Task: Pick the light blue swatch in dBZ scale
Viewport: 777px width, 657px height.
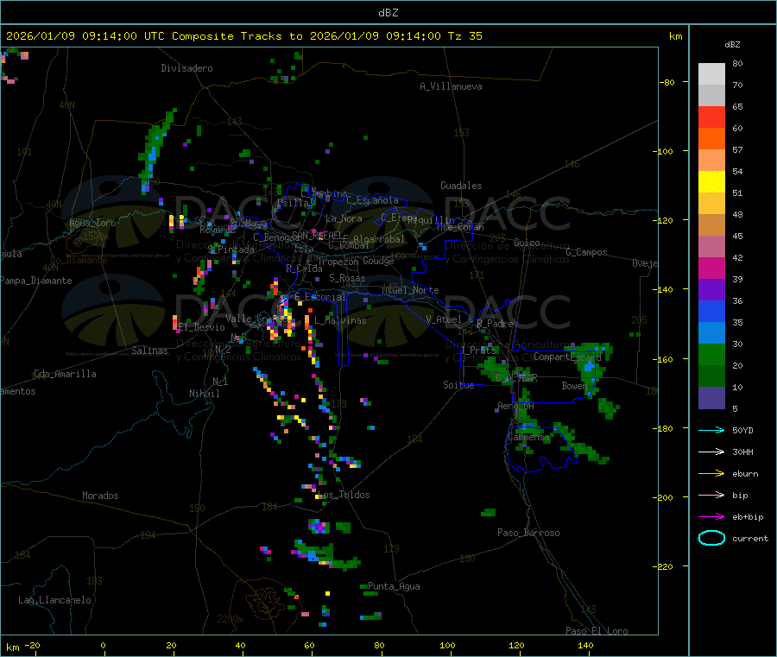Action: 711,333
